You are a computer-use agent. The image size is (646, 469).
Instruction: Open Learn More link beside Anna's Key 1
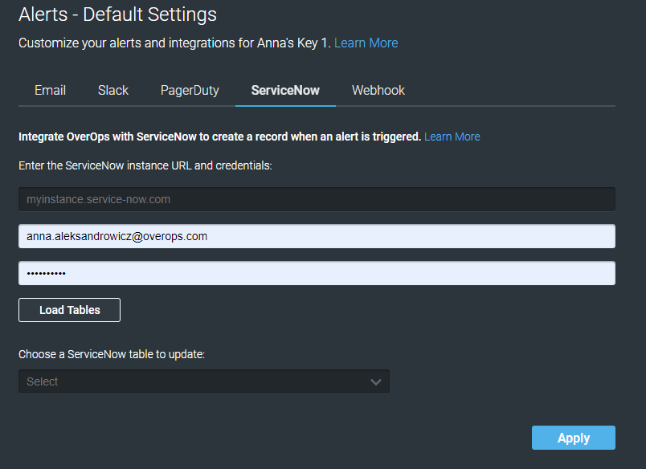coord(366,43)
